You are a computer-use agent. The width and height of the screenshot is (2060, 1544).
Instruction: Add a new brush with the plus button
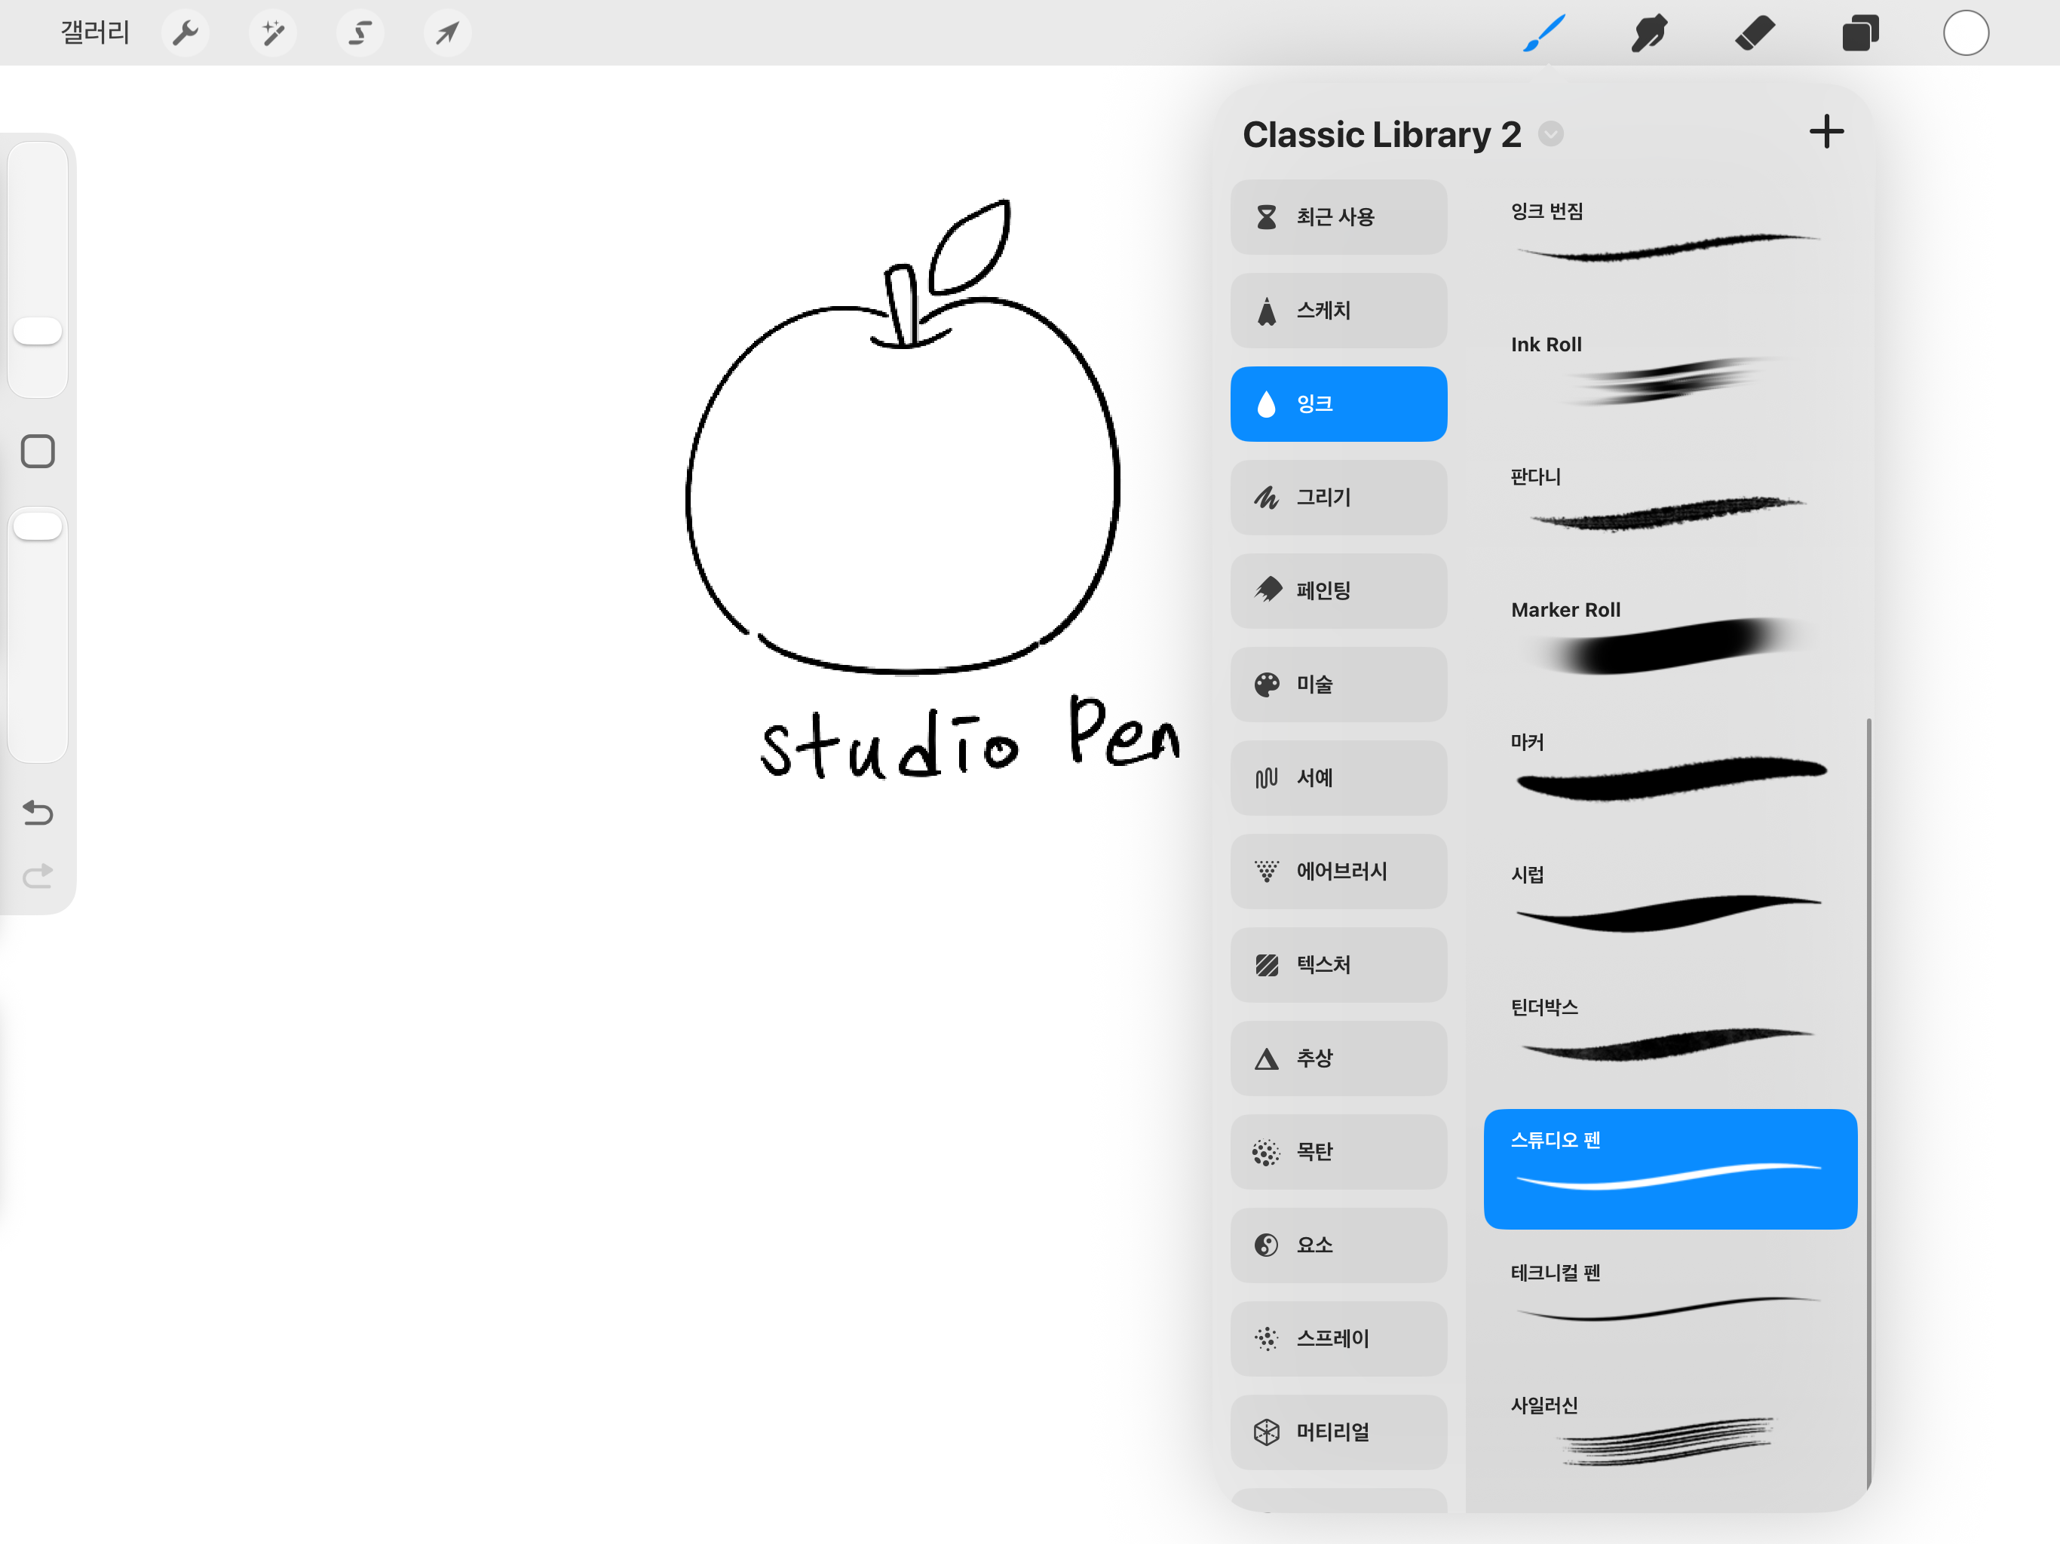tap(1826, 132)
